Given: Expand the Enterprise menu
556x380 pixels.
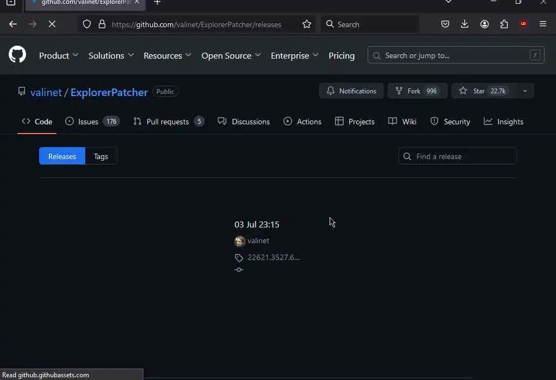Looking at the screenshot, I should (294, 56).
